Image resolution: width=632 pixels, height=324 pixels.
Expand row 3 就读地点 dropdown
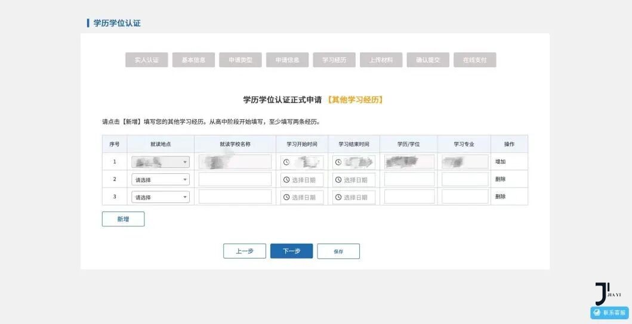click(x=160, y=197)
